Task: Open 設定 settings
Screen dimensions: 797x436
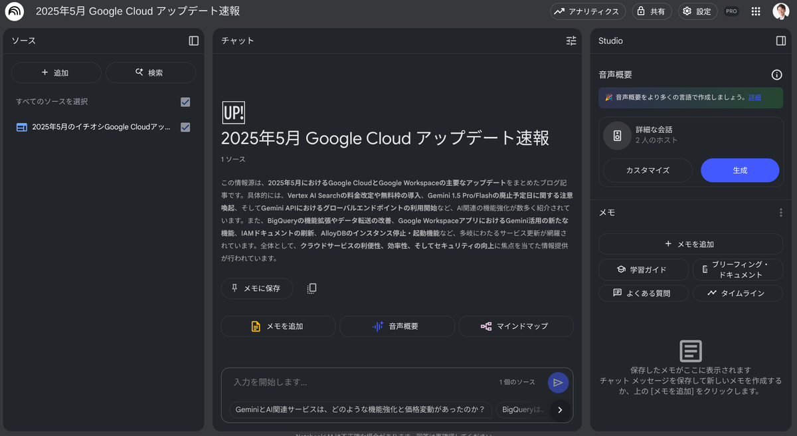Action: click(x=697, y=11)
